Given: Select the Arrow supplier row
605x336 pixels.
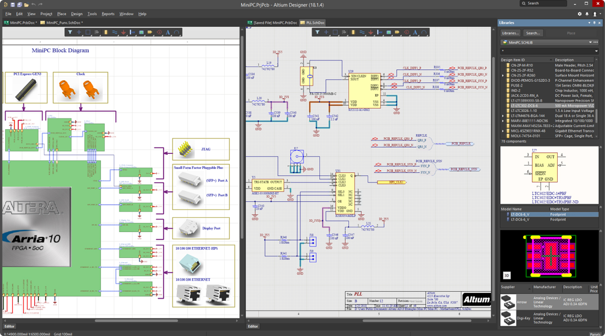Looking at the screenshot, I should (549, 302).
